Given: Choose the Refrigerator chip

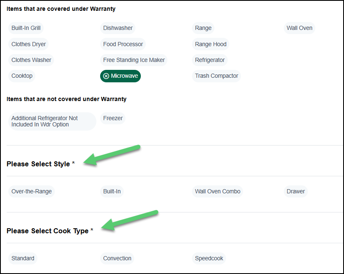Looking at the screenshot, I should [x=210, y=60].
